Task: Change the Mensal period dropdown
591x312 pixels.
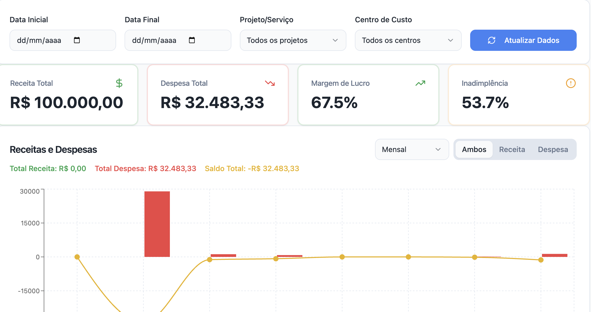Action: click(x=412, y=149)
